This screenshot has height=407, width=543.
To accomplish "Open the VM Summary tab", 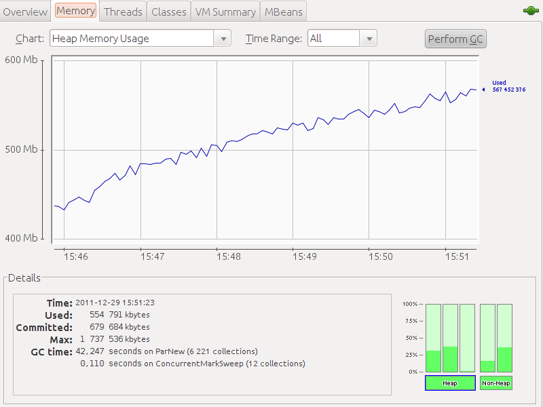I will 225,12.
